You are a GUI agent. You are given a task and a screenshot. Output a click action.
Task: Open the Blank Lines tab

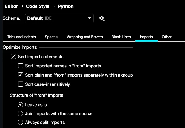pos(121,37)
